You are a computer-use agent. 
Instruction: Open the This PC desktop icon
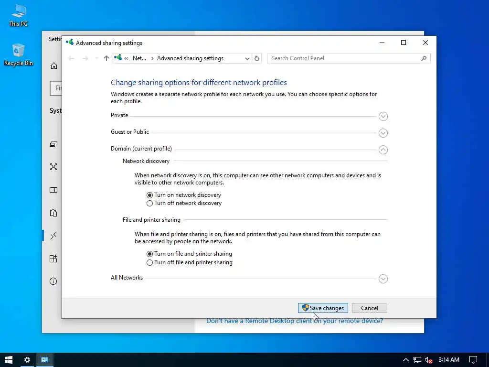pyautogui.click(x=19, y=15)
